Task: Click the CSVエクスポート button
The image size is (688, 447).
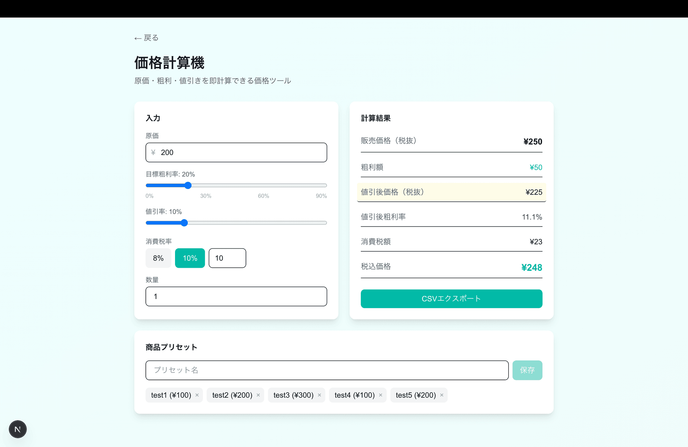Action: pos(451,299)
